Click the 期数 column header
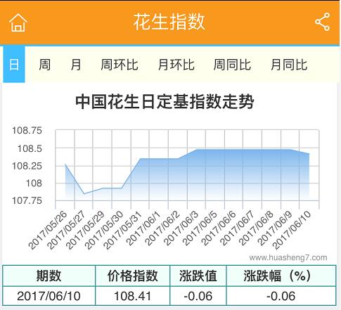 [49, 276]
